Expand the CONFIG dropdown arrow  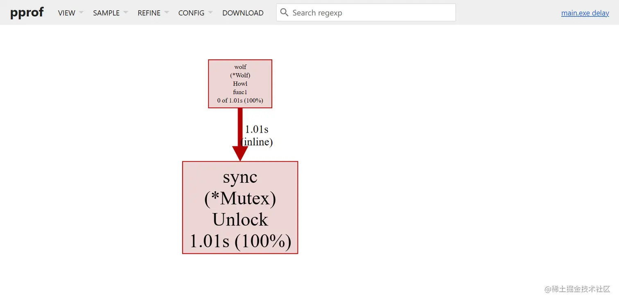(x=210, y=13)
